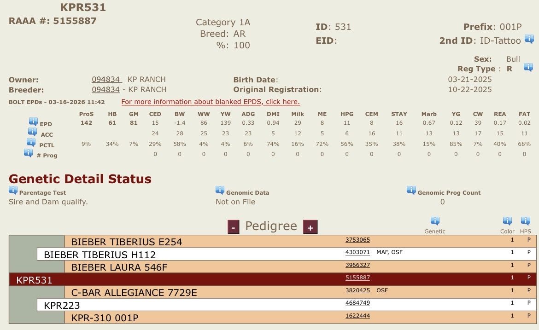Open info icon beside EPD row label

[33, 122]
